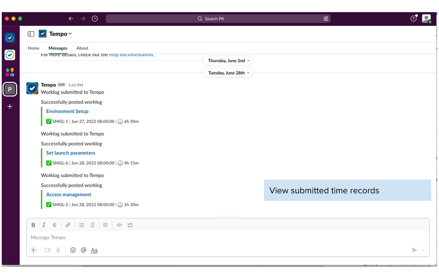This screenshot has width=439, height=274.
Task: Open Tempo app name dropdown
Action: 61,34
